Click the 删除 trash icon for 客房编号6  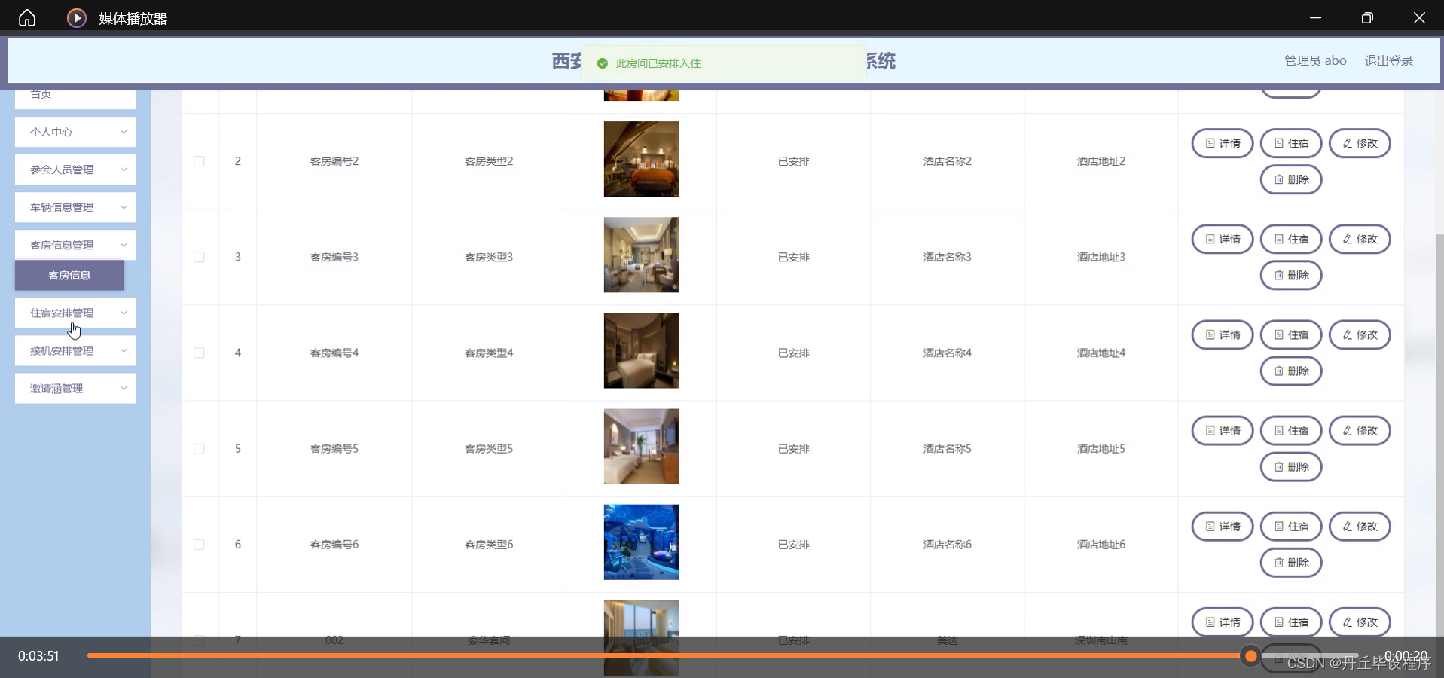1278,563
